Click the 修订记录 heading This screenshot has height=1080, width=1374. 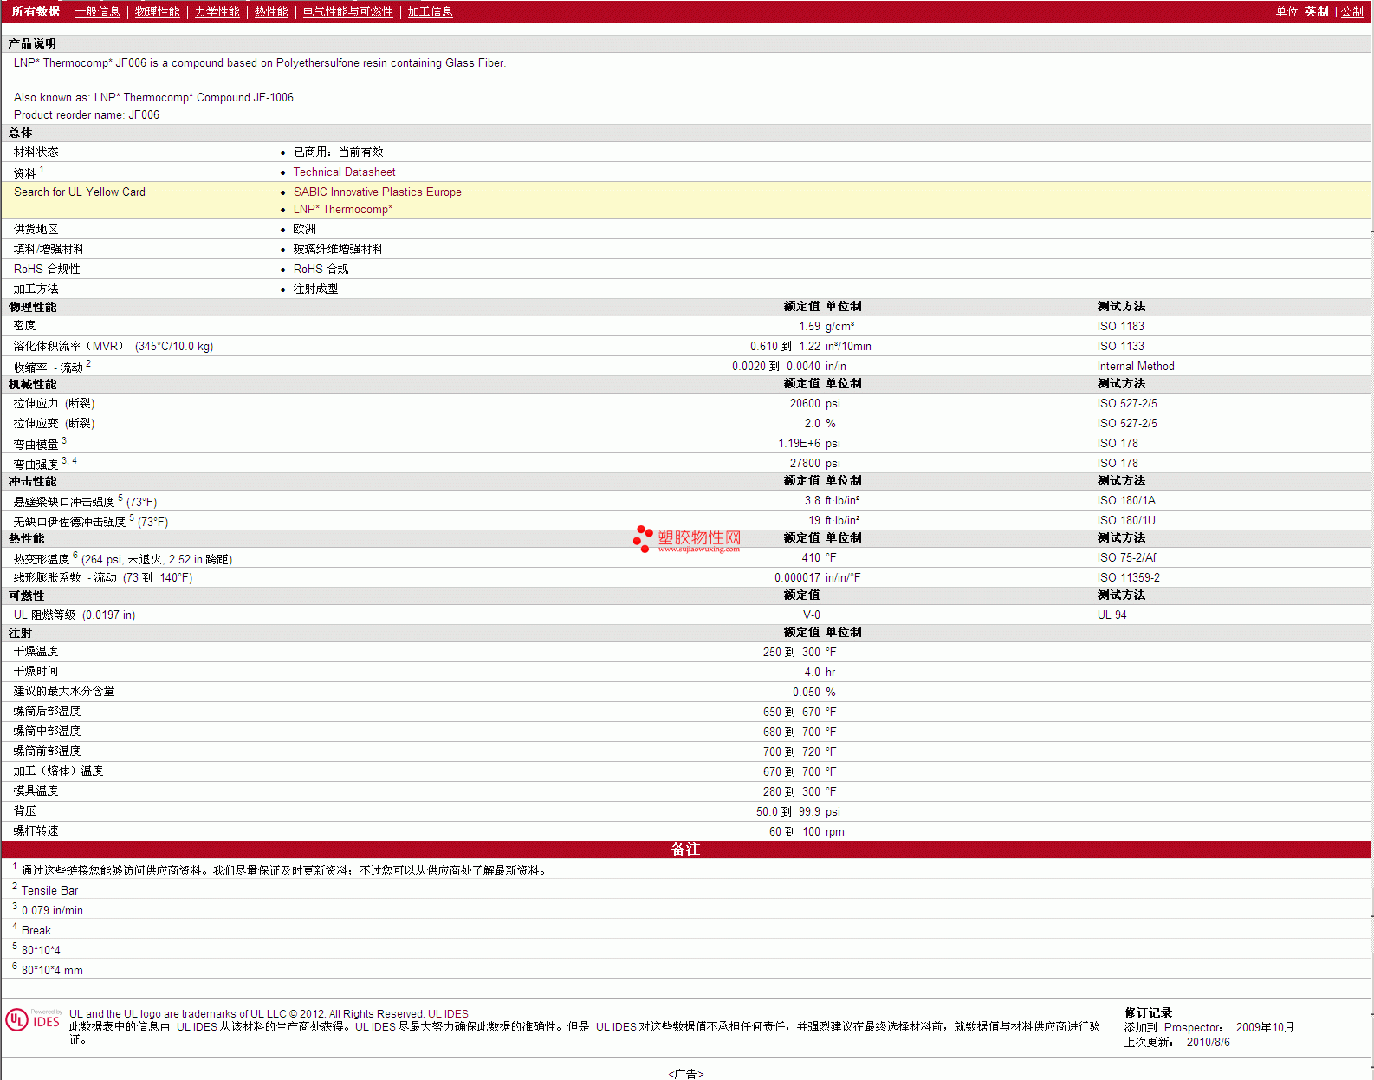click(x=1148, y=1012)
